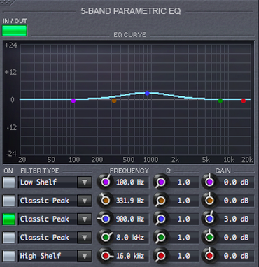This screenshot has width=259, height=267.
Task: Click the +24 label on the EQ graph
Action: (x=11, y=45)
